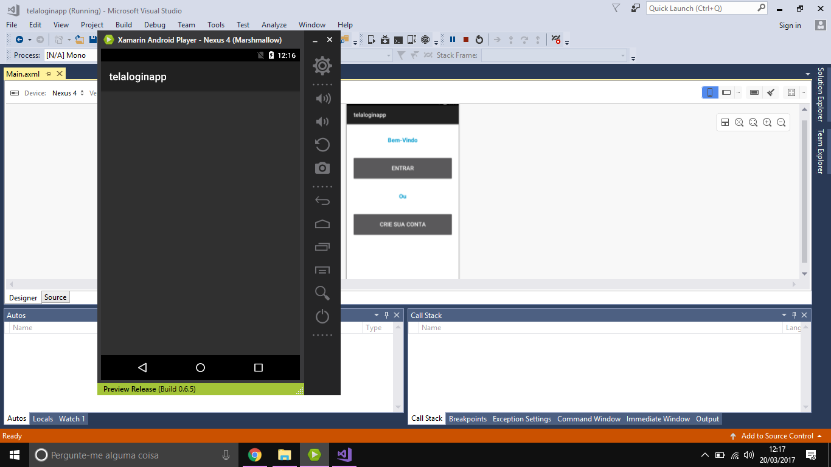Zoom in on the designer canvas
This screenshot has height=467, width=831.
(x=767, y=122)
